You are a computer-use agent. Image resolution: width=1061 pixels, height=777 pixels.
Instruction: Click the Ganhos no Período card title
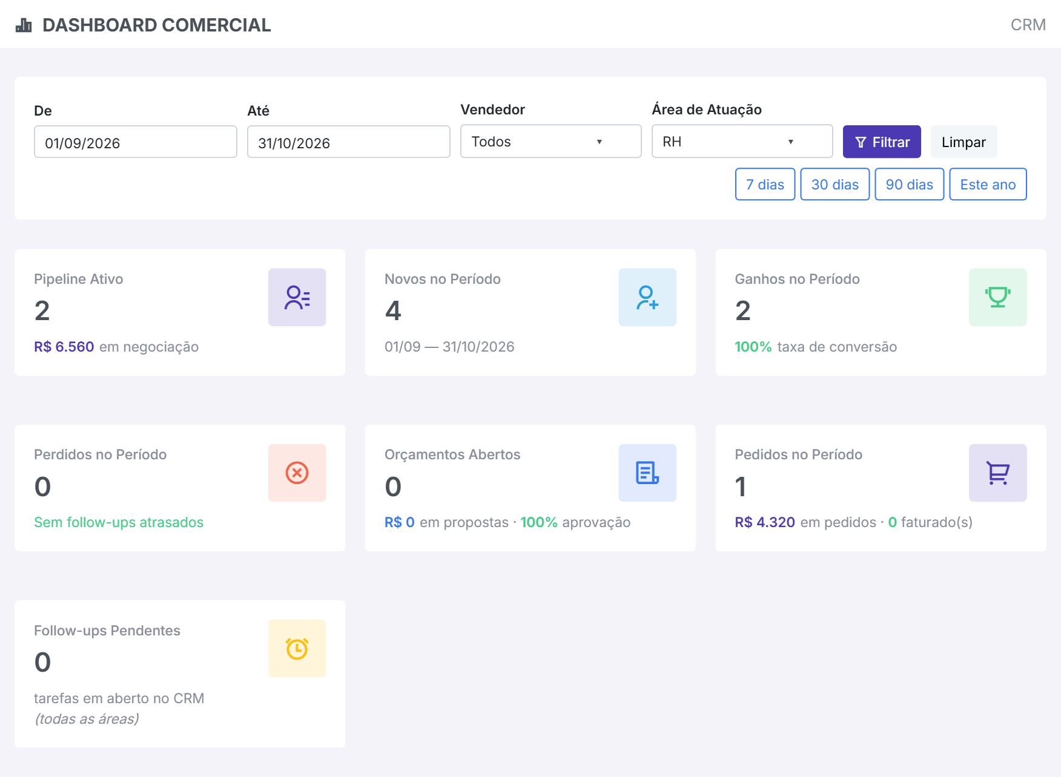(797, 279)
